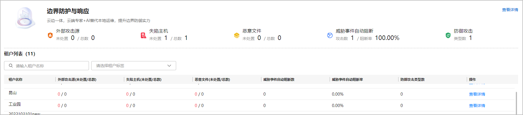Viewport: 523px width, 115px height.
Task: Click the 租户名称 column header
Action: (15, 80)
